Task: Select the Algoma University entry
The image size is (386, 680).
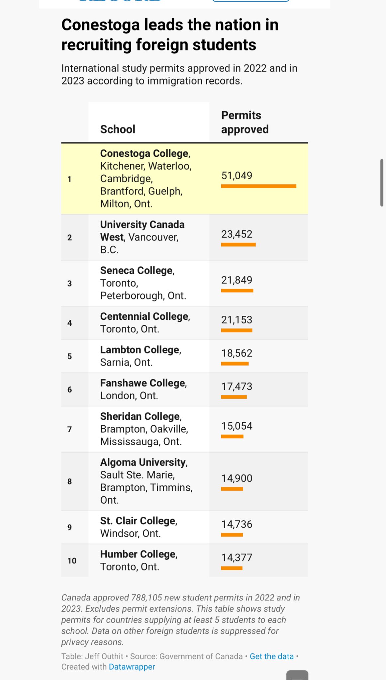Action: (x=143, y=463)
